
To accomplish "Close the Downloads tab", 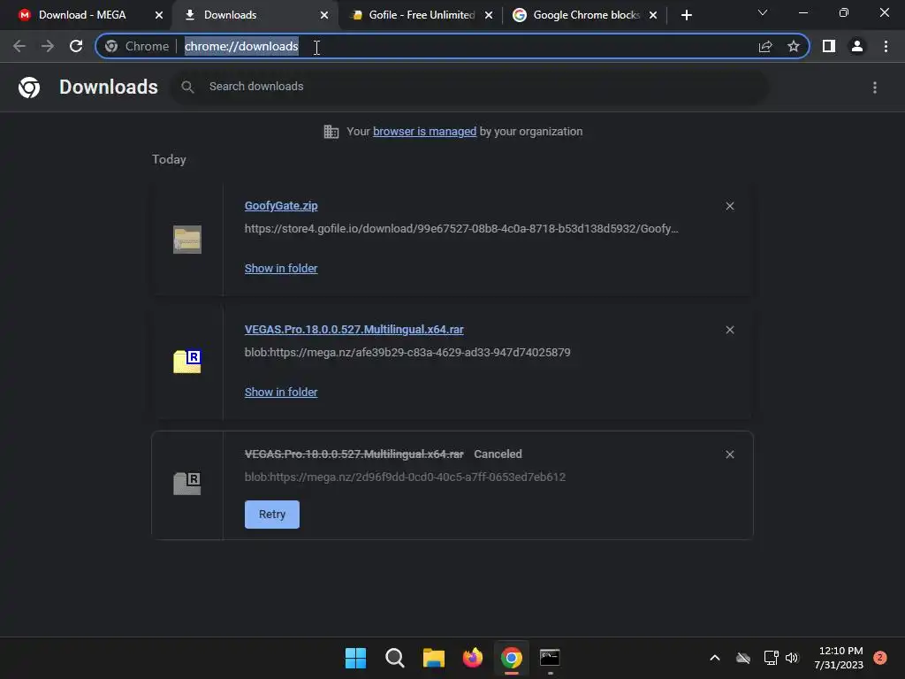I will pos(324,16).
